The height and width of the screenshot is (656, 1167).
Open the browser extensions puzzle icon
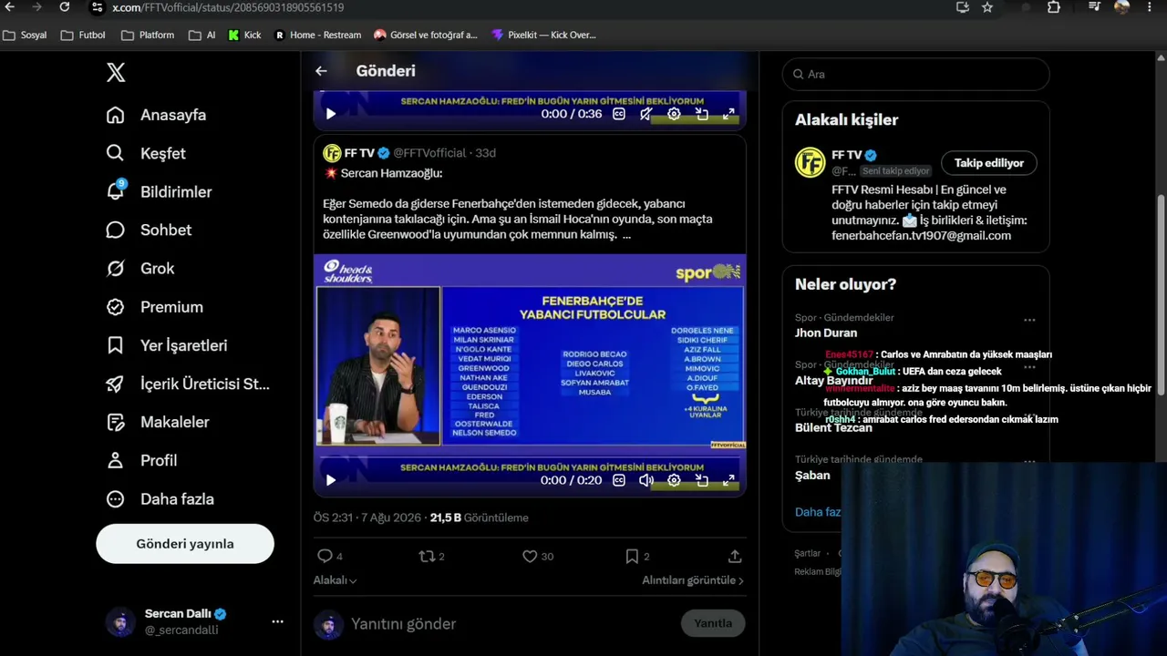click(x=1054, y=7)
